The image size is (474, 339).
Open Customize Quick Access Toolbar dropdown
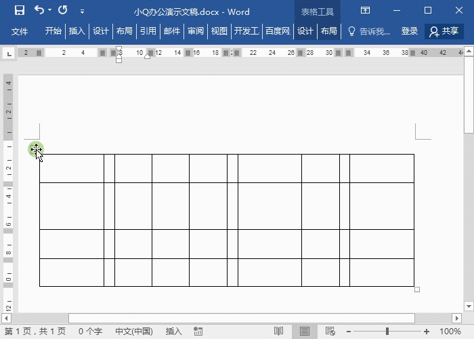(x=82, y=12)
